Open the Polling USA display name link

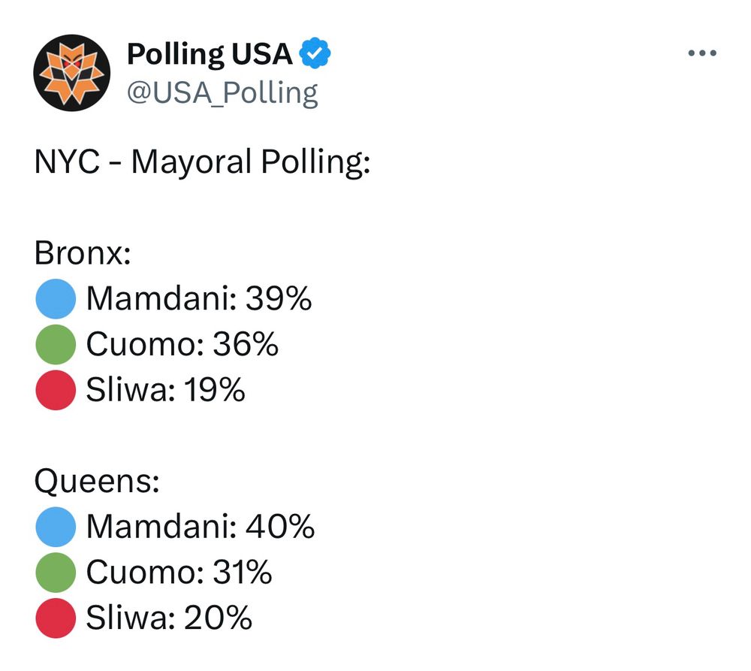(210, 53)
